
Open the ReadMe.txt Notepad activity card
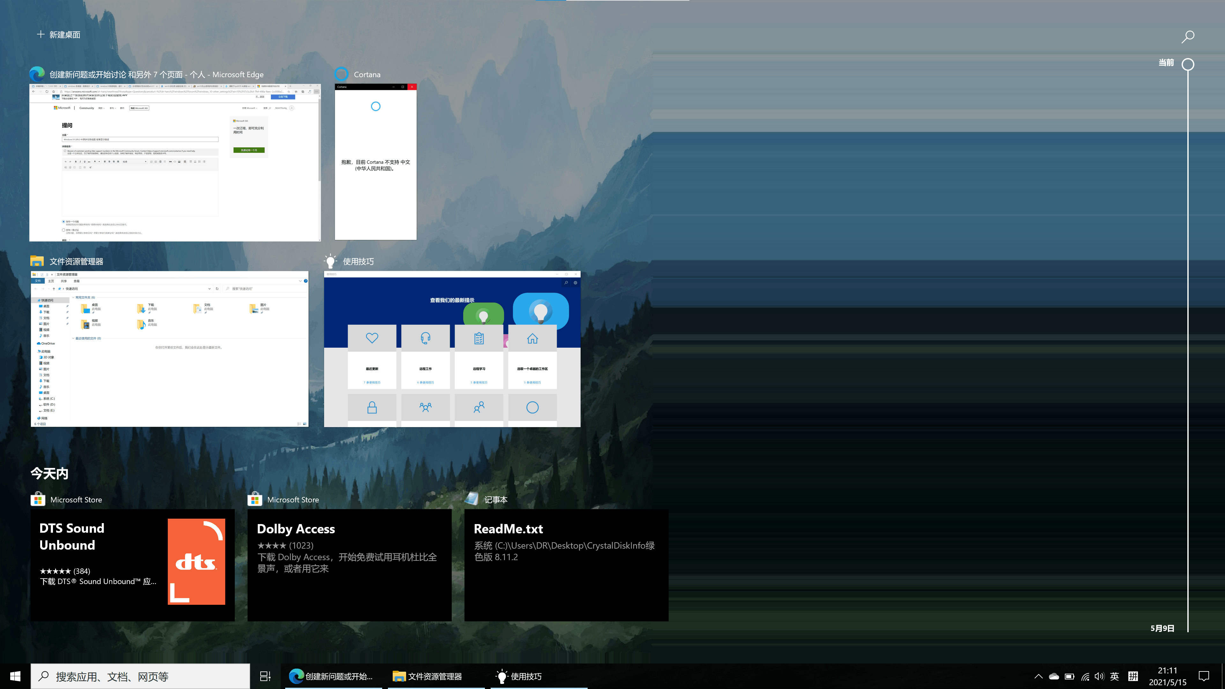pyautogui.click(x=566, y=565)
